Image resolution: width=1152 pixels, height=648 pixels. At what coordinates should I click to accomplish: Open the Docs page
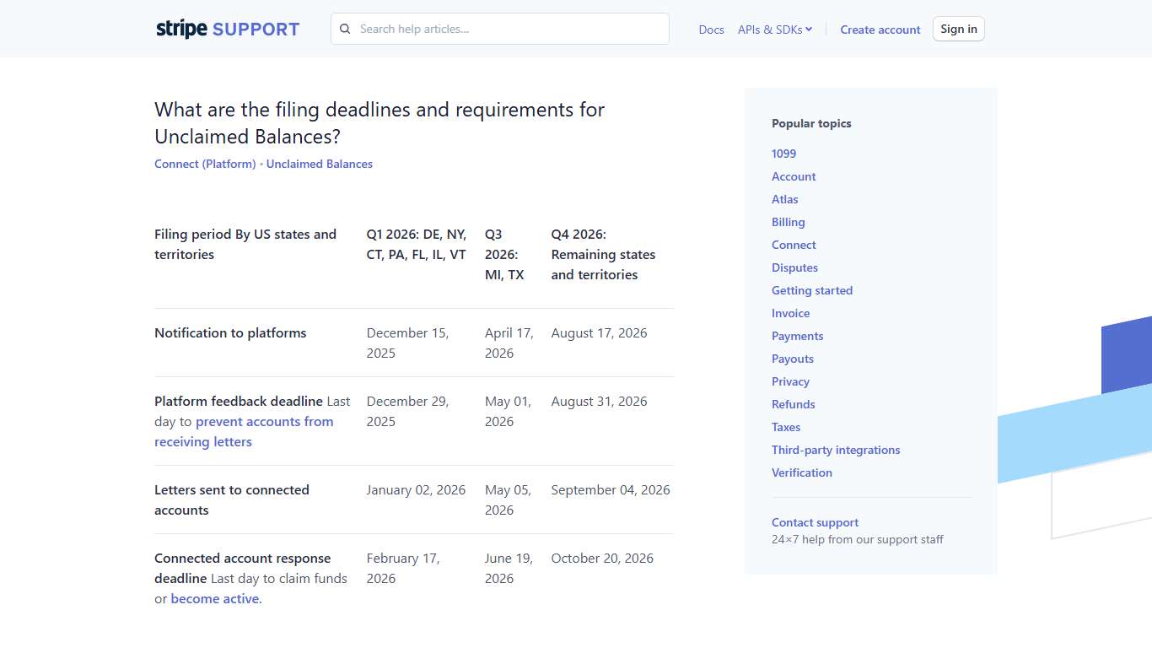tap(711, 30)
